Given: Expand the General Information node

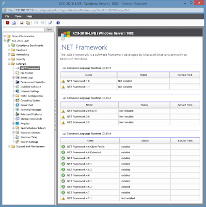Looking at the screenshot, I should [5, 36].
